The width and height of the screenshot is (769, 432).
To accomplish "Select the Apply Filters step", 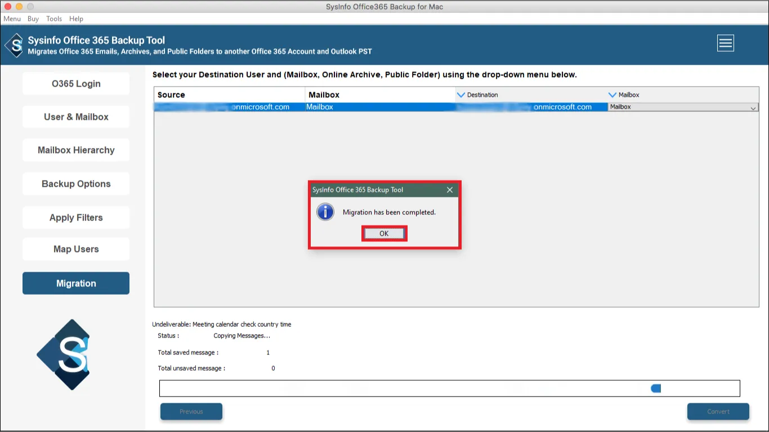I will point(76,218).
